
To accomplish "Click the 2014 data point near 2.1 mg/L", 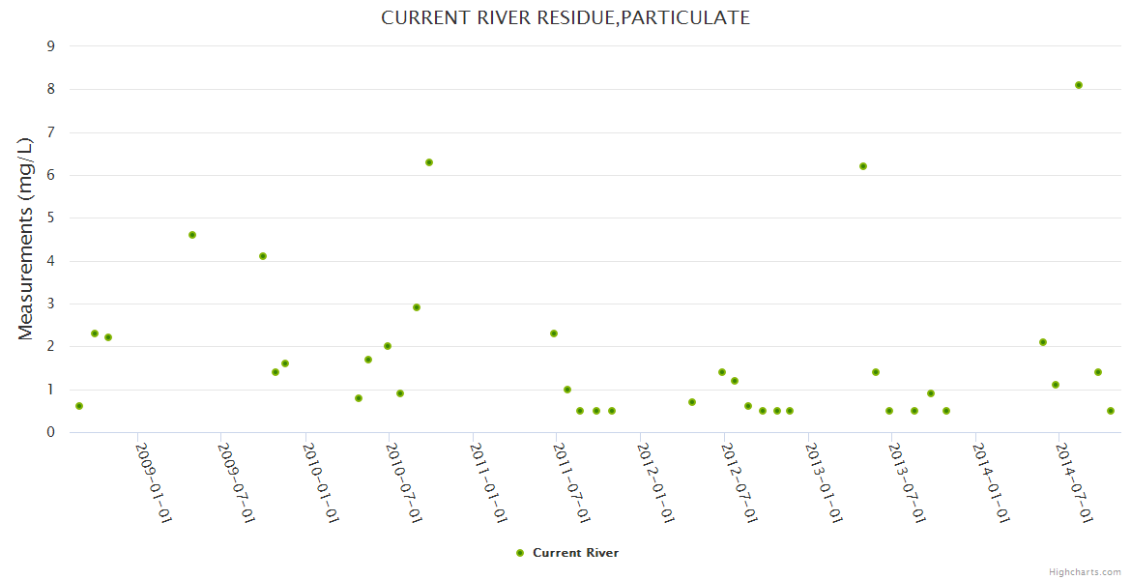I will coord(1043,342).
